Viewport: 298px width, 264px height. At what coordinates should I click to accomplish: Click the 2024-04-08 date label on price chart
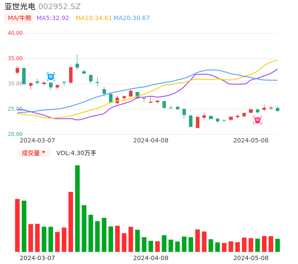151,140
